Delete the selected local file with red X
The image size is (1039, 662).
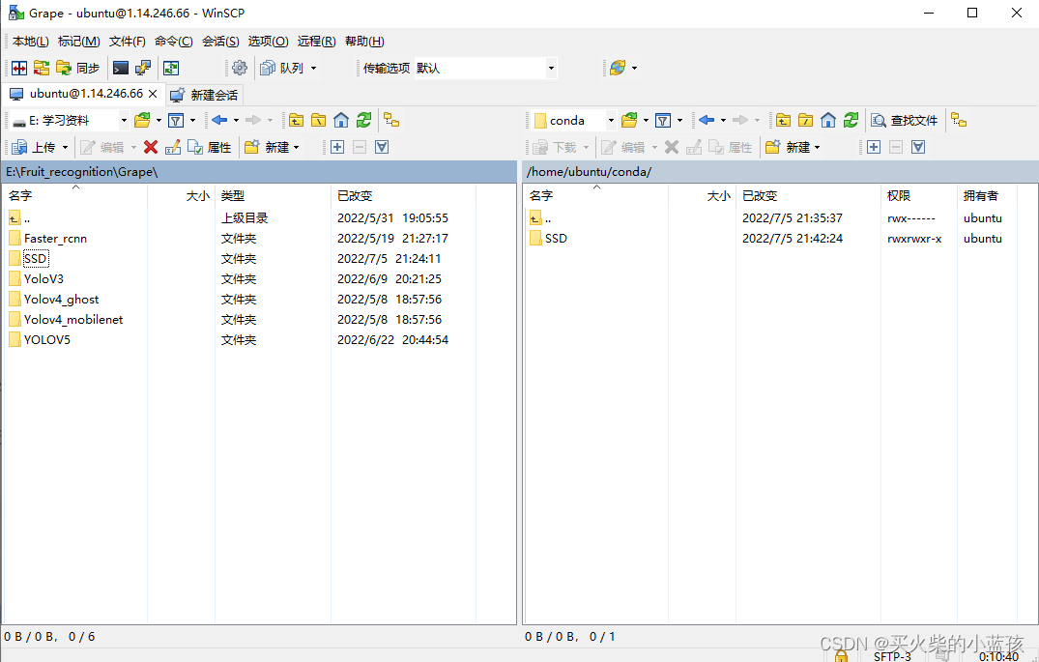(x=151, y=147)
